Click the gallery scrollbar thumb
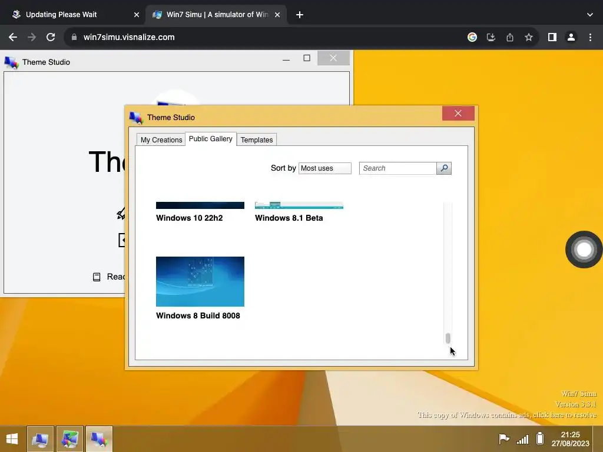The width and height of the screenshot is (603, 452). pos(448,338)
